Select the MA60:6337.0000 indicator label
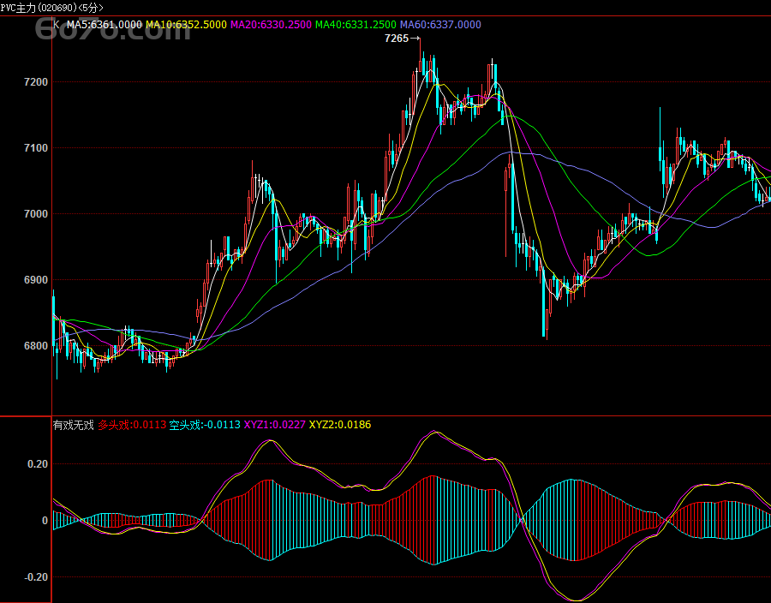This screenshot has height=603, width=771. (x=440, y=25)
